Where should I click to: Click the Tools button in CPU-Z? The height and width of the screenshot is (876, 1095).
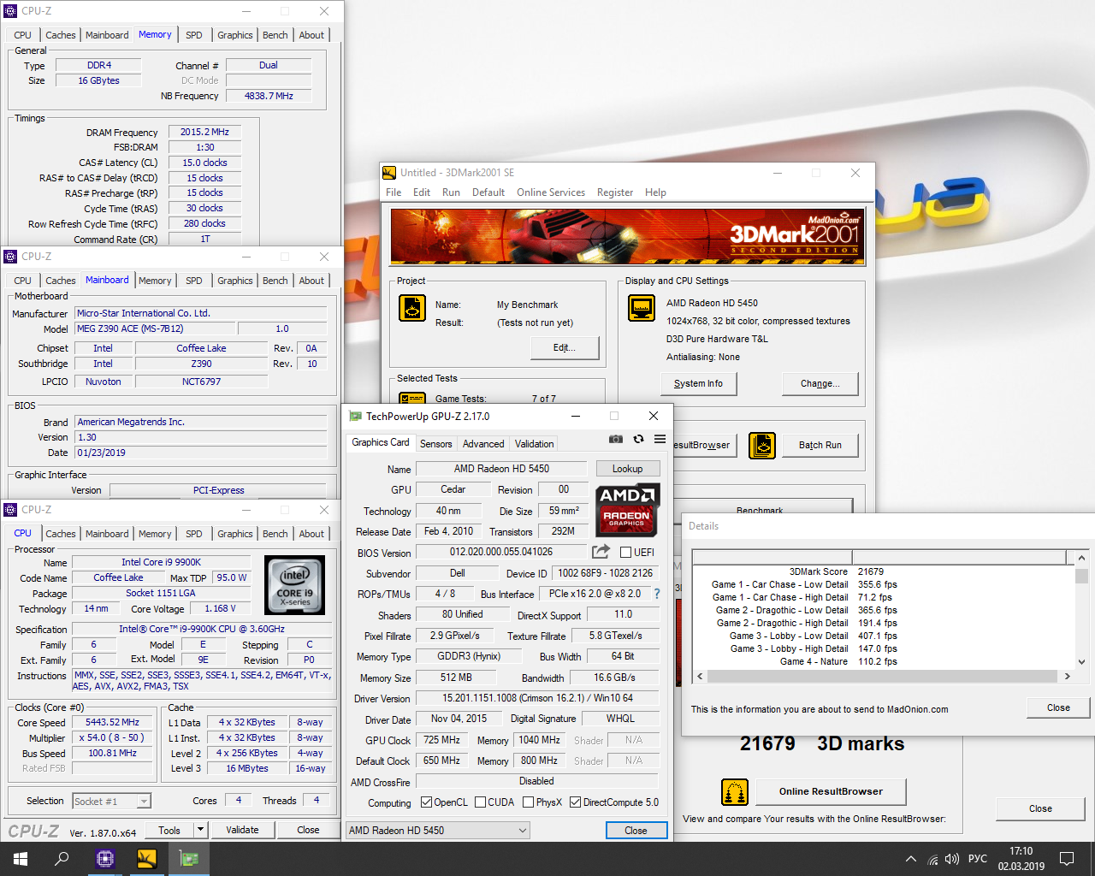tap(169, 830)
